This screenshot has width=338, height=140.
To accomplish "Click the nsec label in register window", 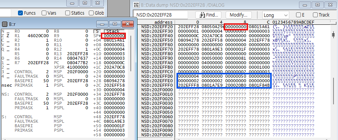I will pyautogui.click(x=6, y=85).
